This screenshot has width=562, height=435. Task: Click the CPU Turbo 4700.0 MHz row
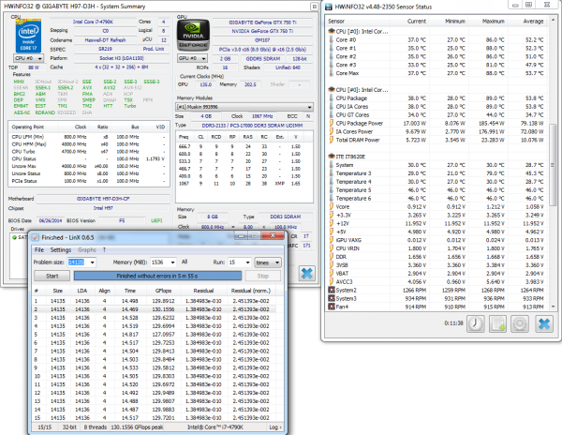[x=88, y=151]
